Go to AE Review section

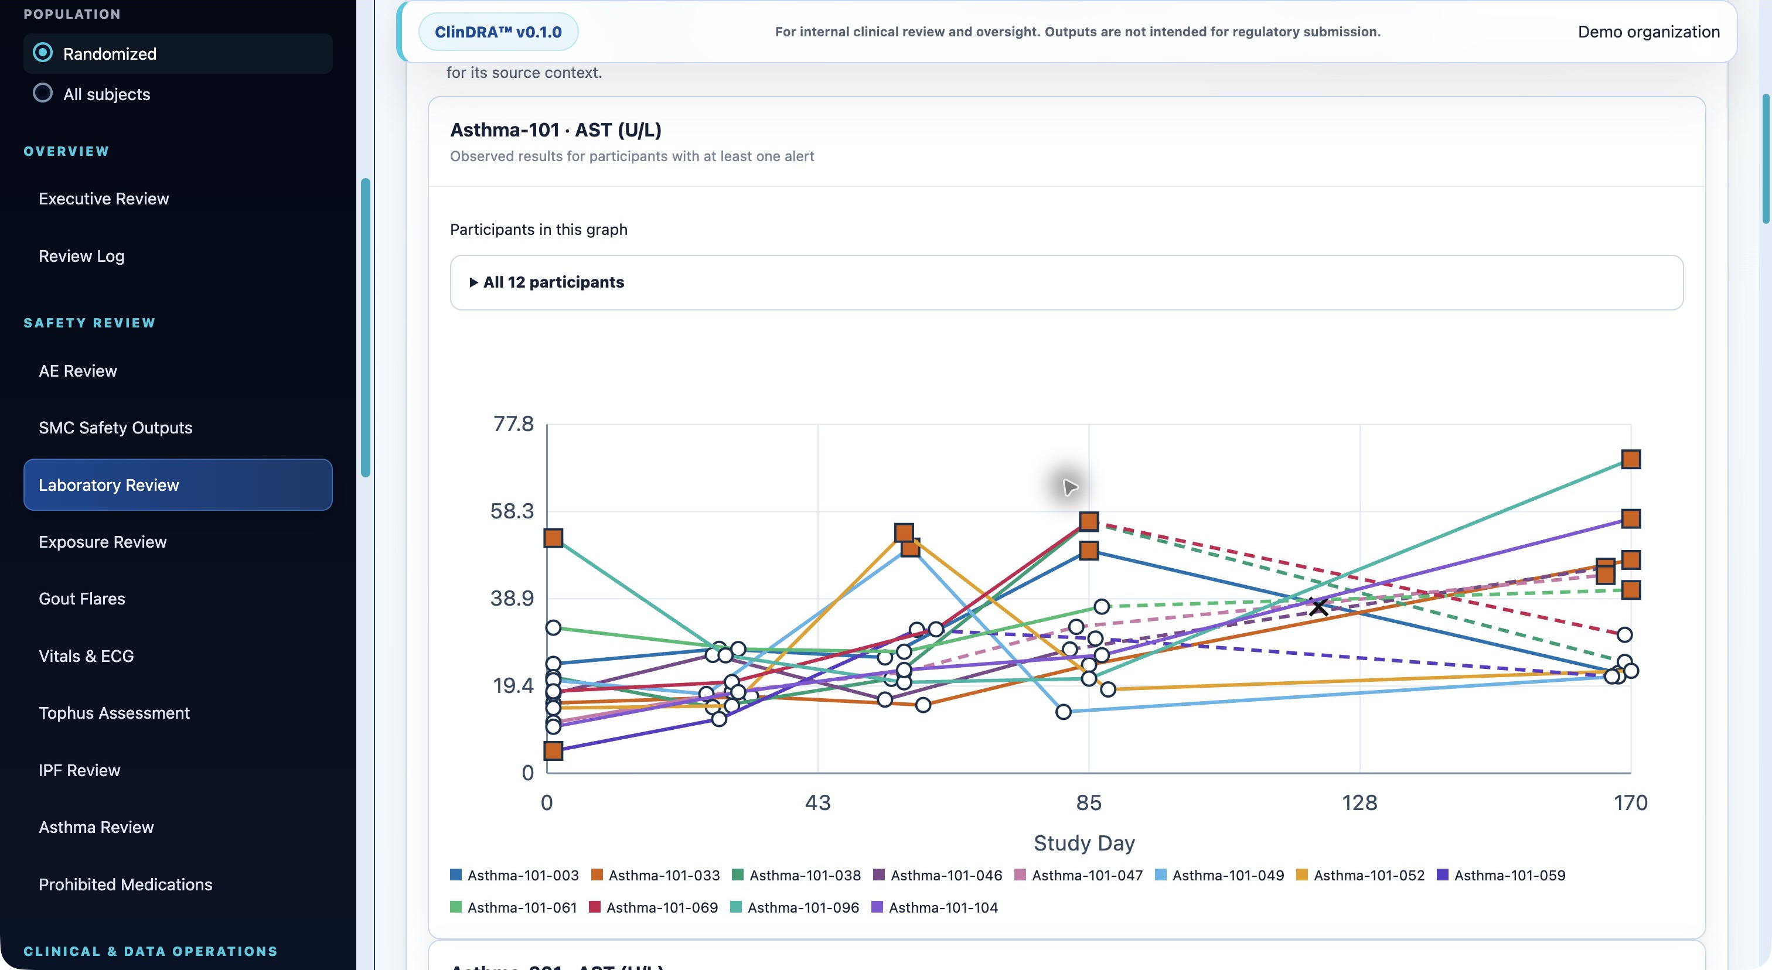(78, 371)
